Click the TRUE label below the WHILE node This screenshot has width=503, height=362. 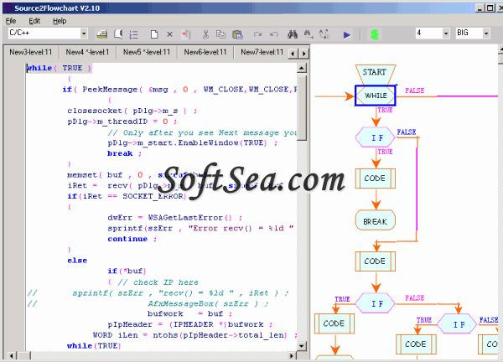[385, 110]
